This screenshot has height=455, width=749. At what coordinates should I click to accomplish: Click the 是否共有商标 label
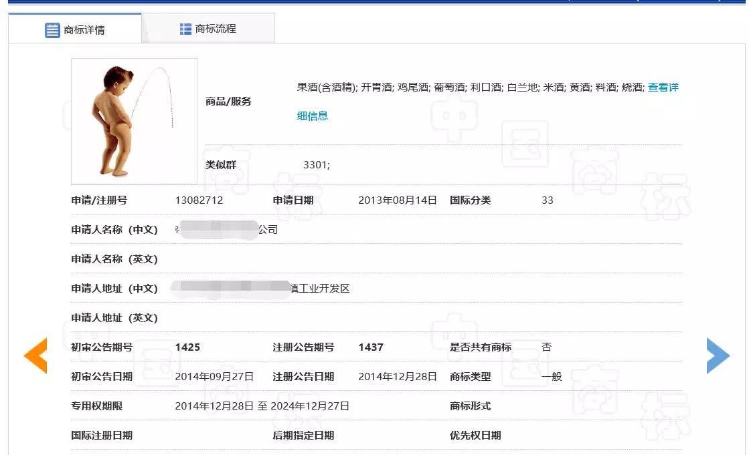pos(481,347)
